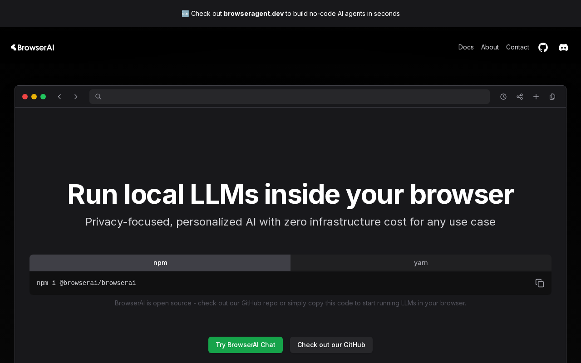The width and height of the screenshot is (581, 363).
Task: Open the Discord icon in the header
Action: [563, 47]
